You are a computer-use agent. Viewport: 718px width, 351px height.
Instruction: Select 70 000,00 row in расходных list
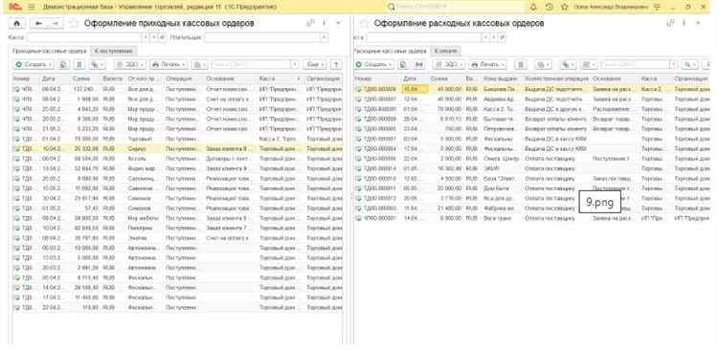pos(531,109)
